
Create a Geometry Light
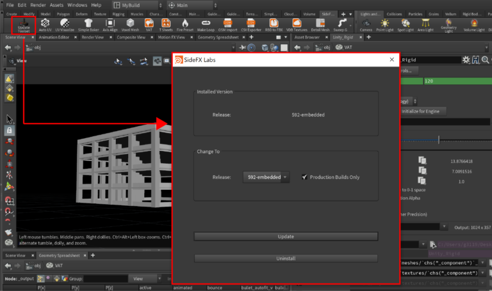(448, 26)
